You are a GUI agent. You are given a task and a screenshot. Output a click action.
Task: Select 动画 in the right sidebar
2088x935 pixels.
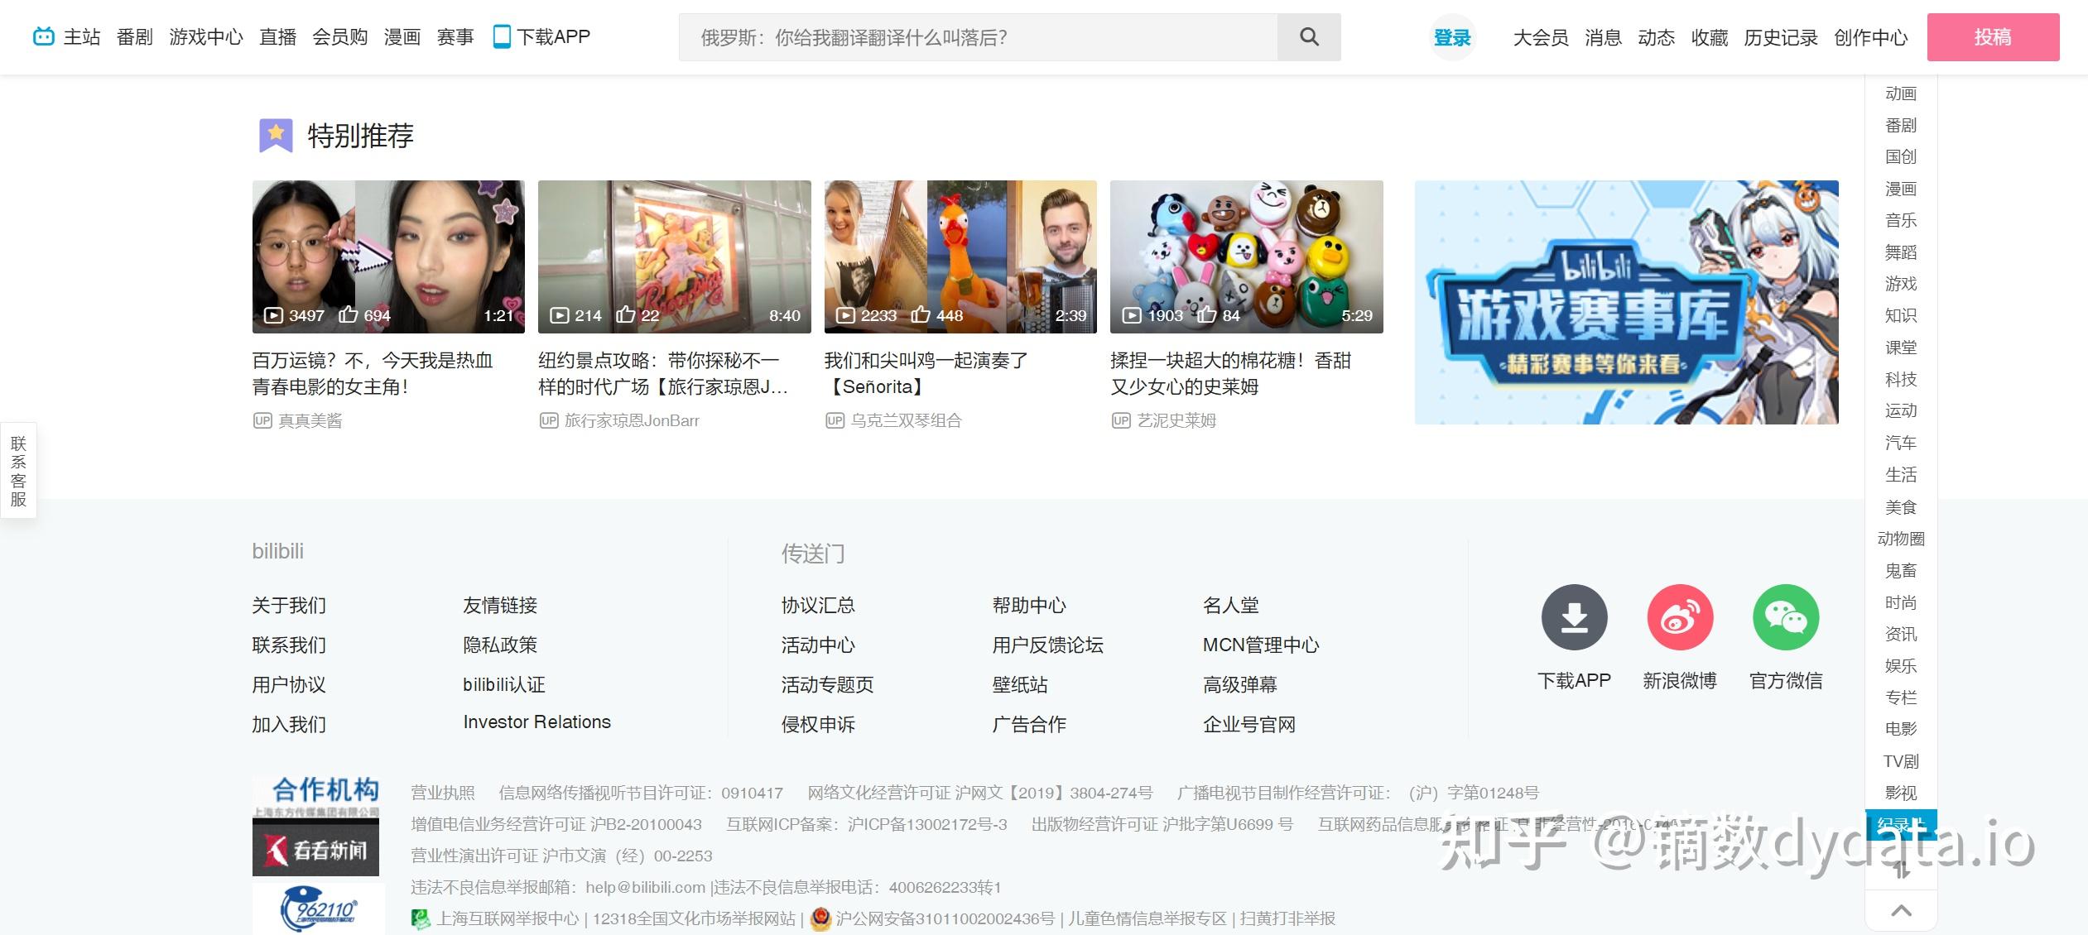tap(1901, 93)
